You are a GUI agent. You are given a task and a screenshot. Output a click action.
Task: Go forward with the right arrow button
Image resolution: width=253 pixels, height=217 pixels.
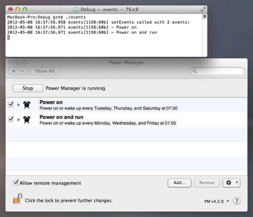[x=23, y=71]
